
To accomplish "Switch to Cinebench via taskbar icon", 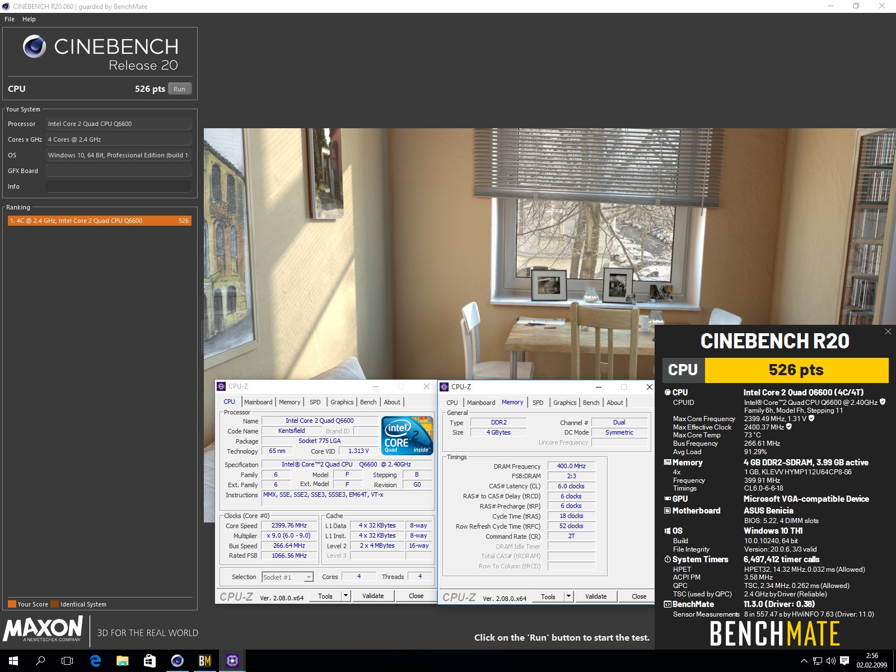I will pyautogui.click(x=177, y=661).
